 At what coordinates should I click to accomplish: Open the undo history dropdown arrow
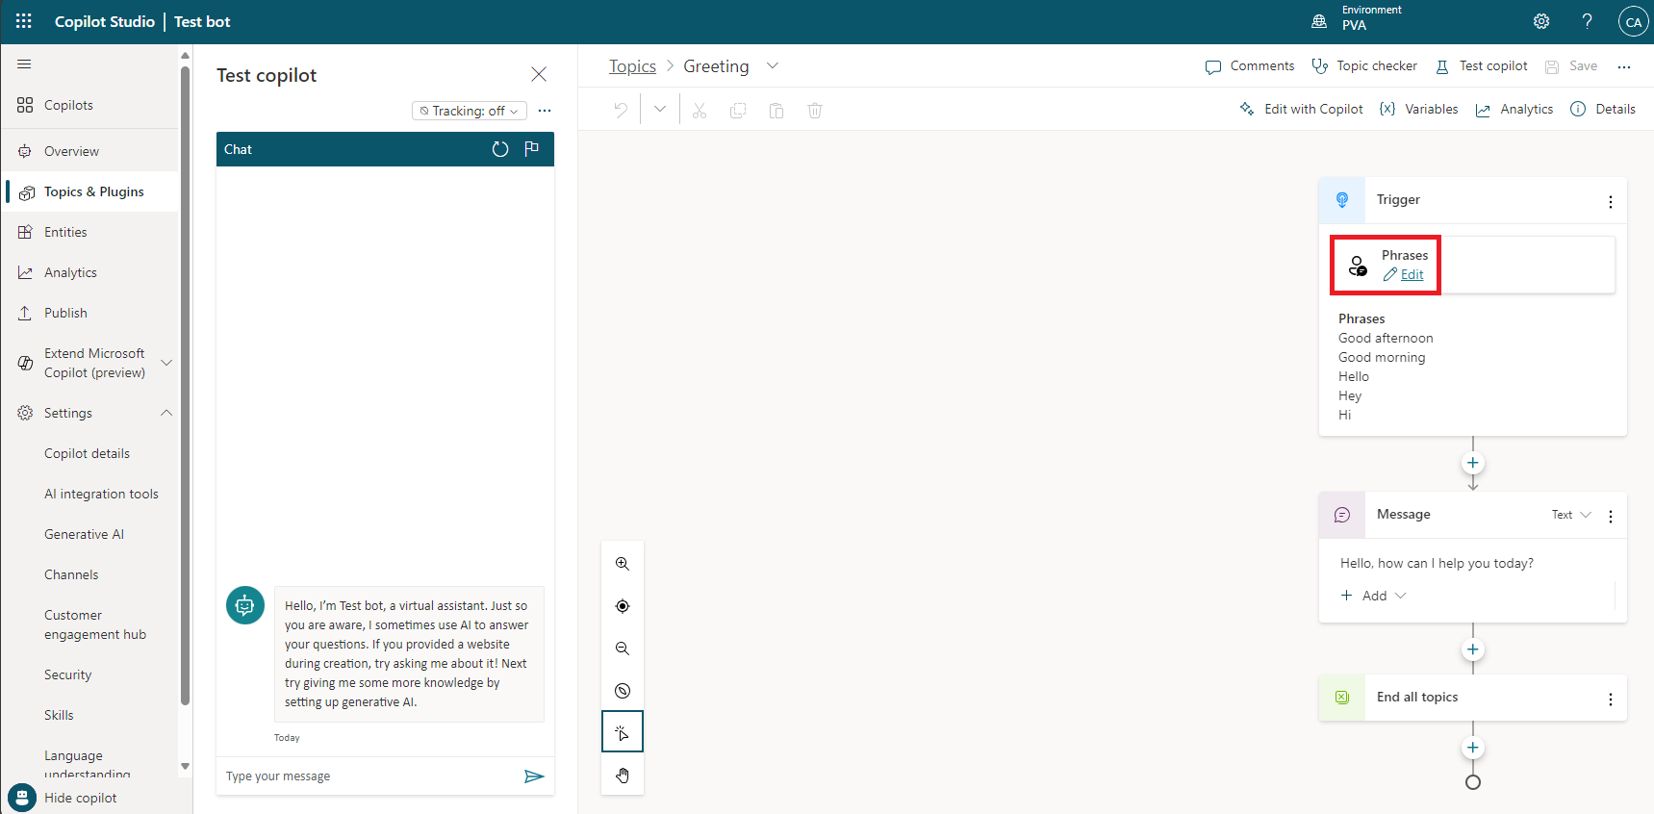point(660,110)
